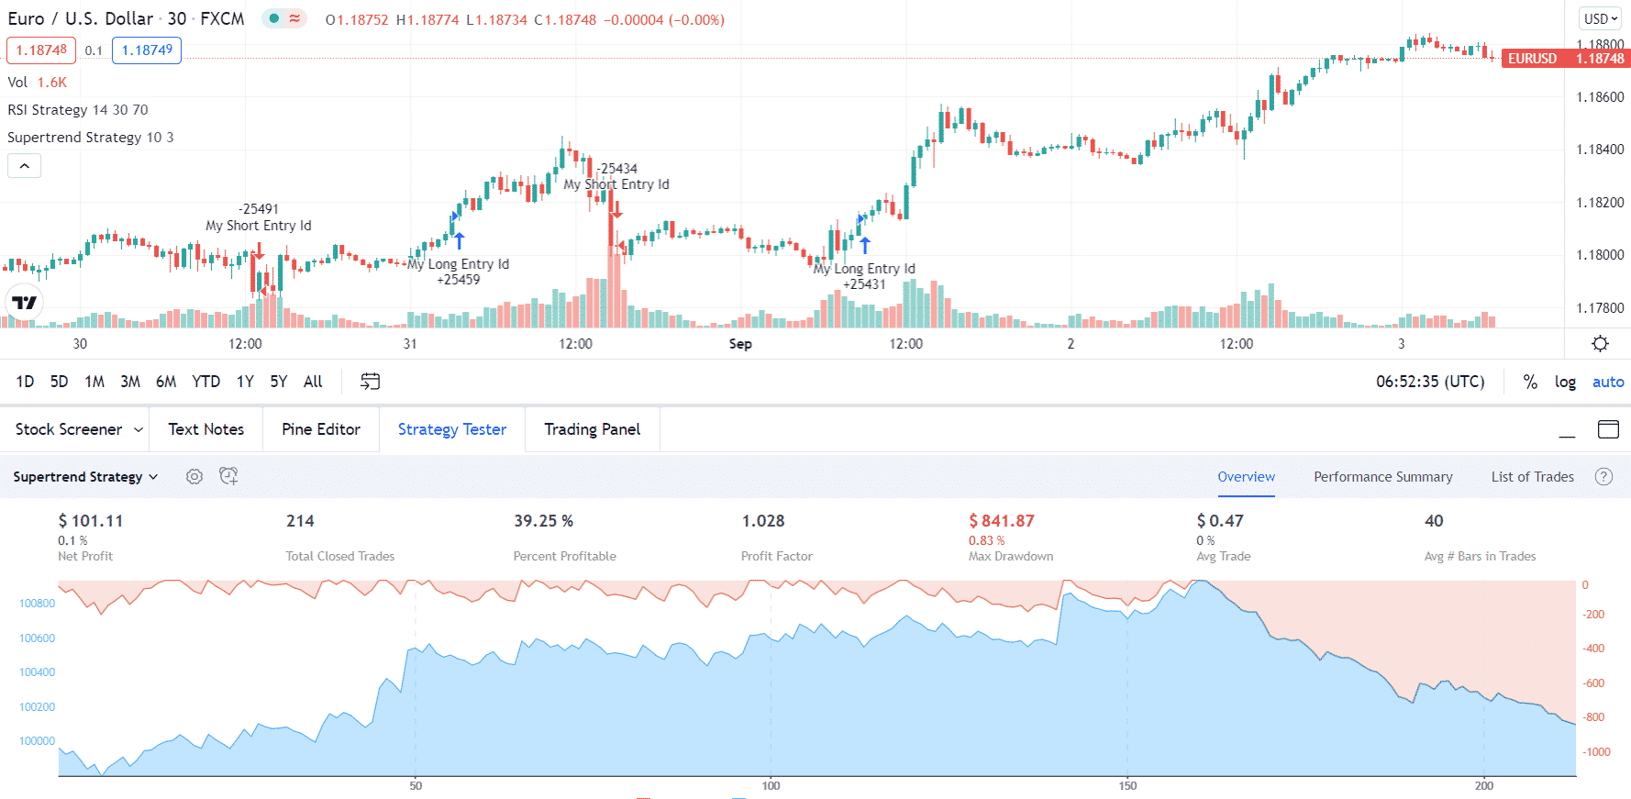Switch to the Pine Editor tab
The width and height of the screenshot is (1631, 799).
[x=321, y=429]
